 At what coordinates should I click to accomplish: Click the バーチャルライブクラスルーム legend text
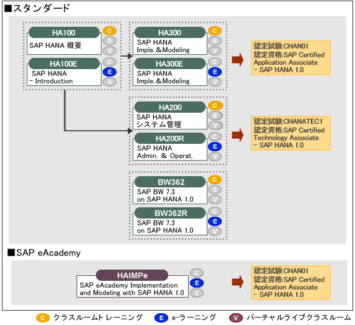click(x=299, y=318)
